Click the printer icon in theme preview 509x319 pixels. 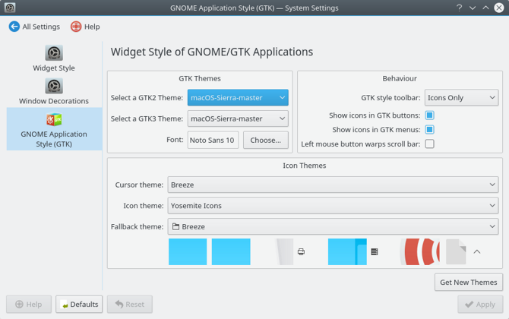click(x=301, y=252)
